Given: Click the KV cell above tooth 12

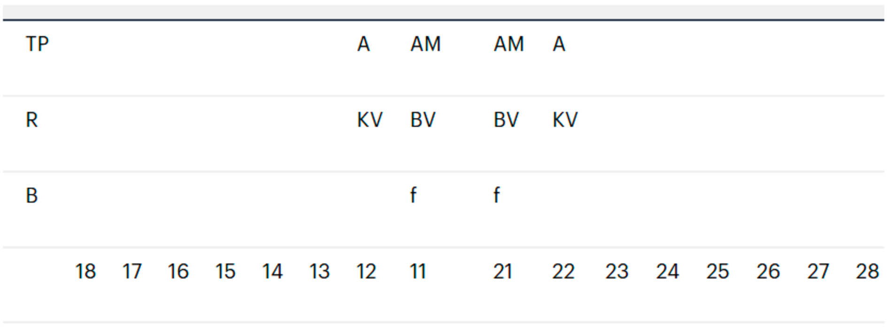Looking at the screenshot, I should (370, 120).
